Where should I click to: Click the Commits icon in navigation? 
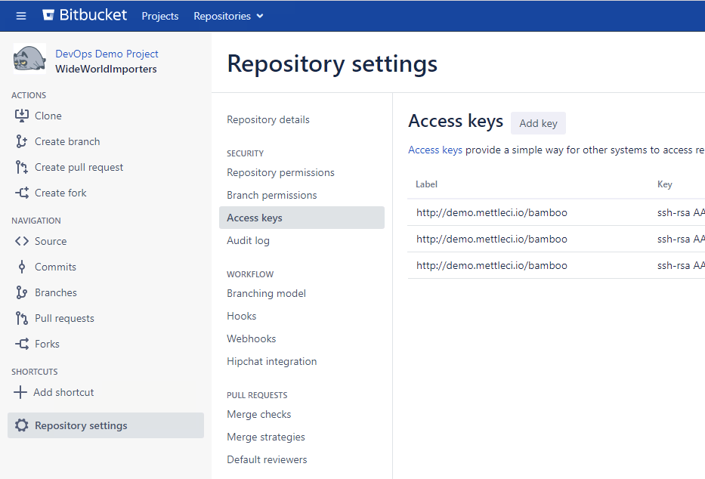tap(22, 267)
